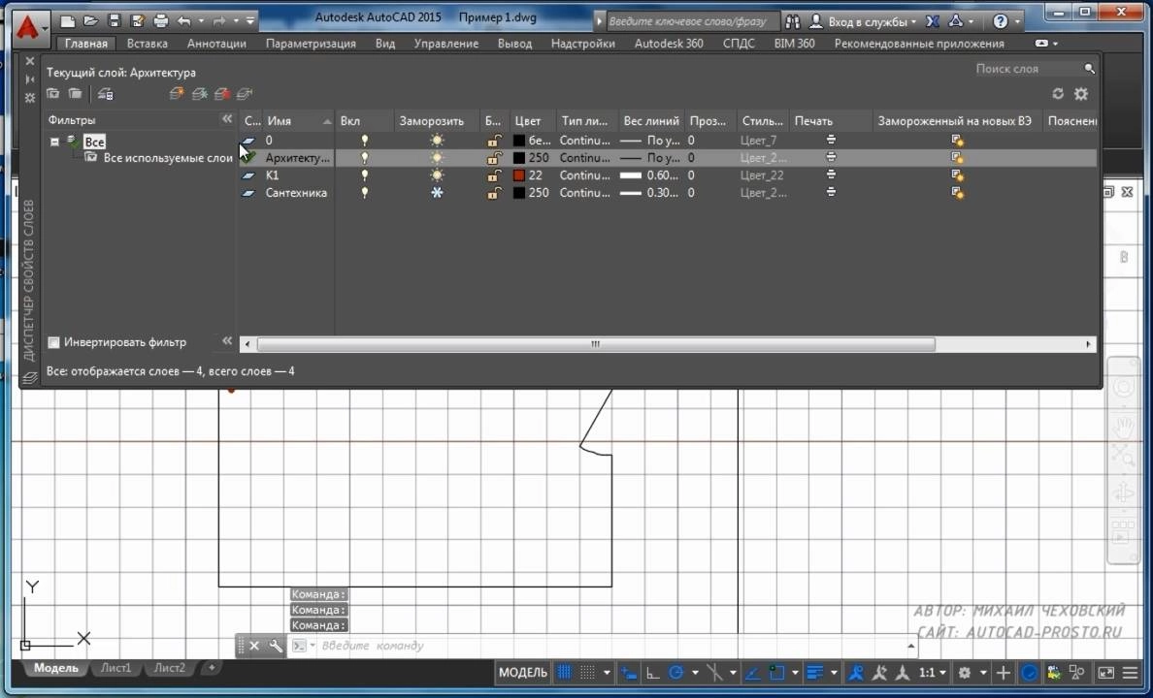This screenshot has height=698, width=1153.
Task: Click the New Group Filter icon
Action: (75, 93)
